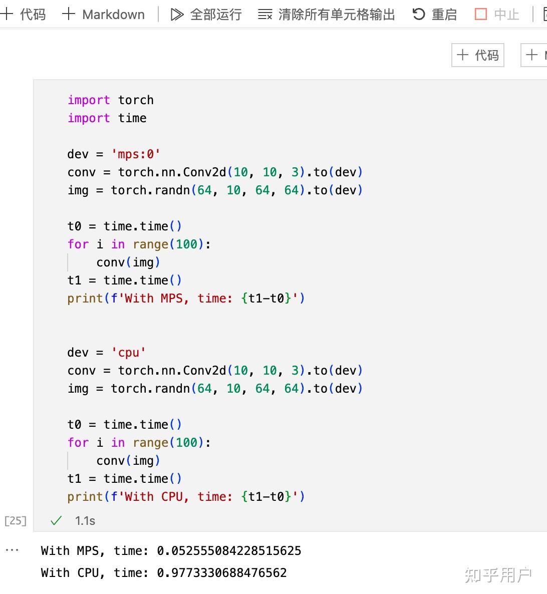Click the execution count label [25]
547x594 pixels.
[x=15, y=521]
